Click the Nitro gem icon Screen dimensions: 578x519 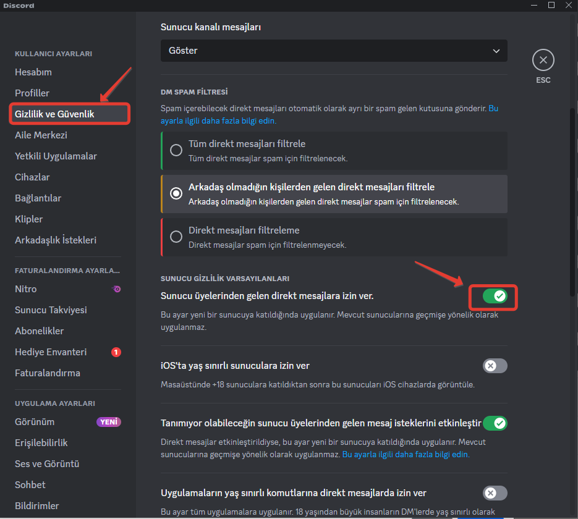[x=117, y=289]
